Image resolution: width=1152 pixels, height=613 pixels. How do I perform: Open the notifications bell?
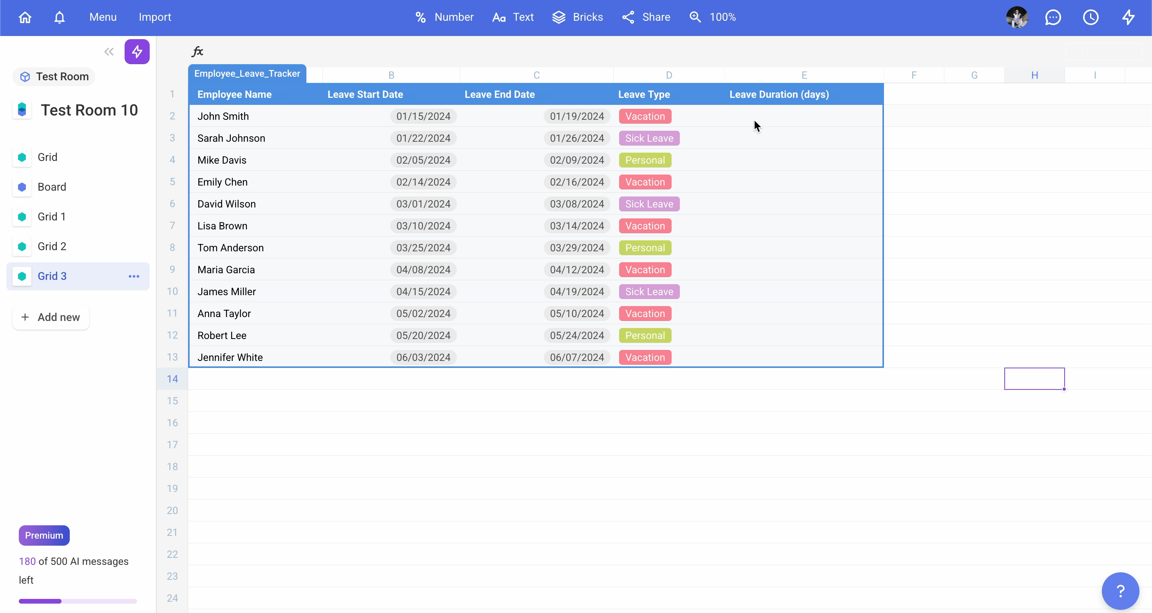pyautogui.click(x=60, y=18)
